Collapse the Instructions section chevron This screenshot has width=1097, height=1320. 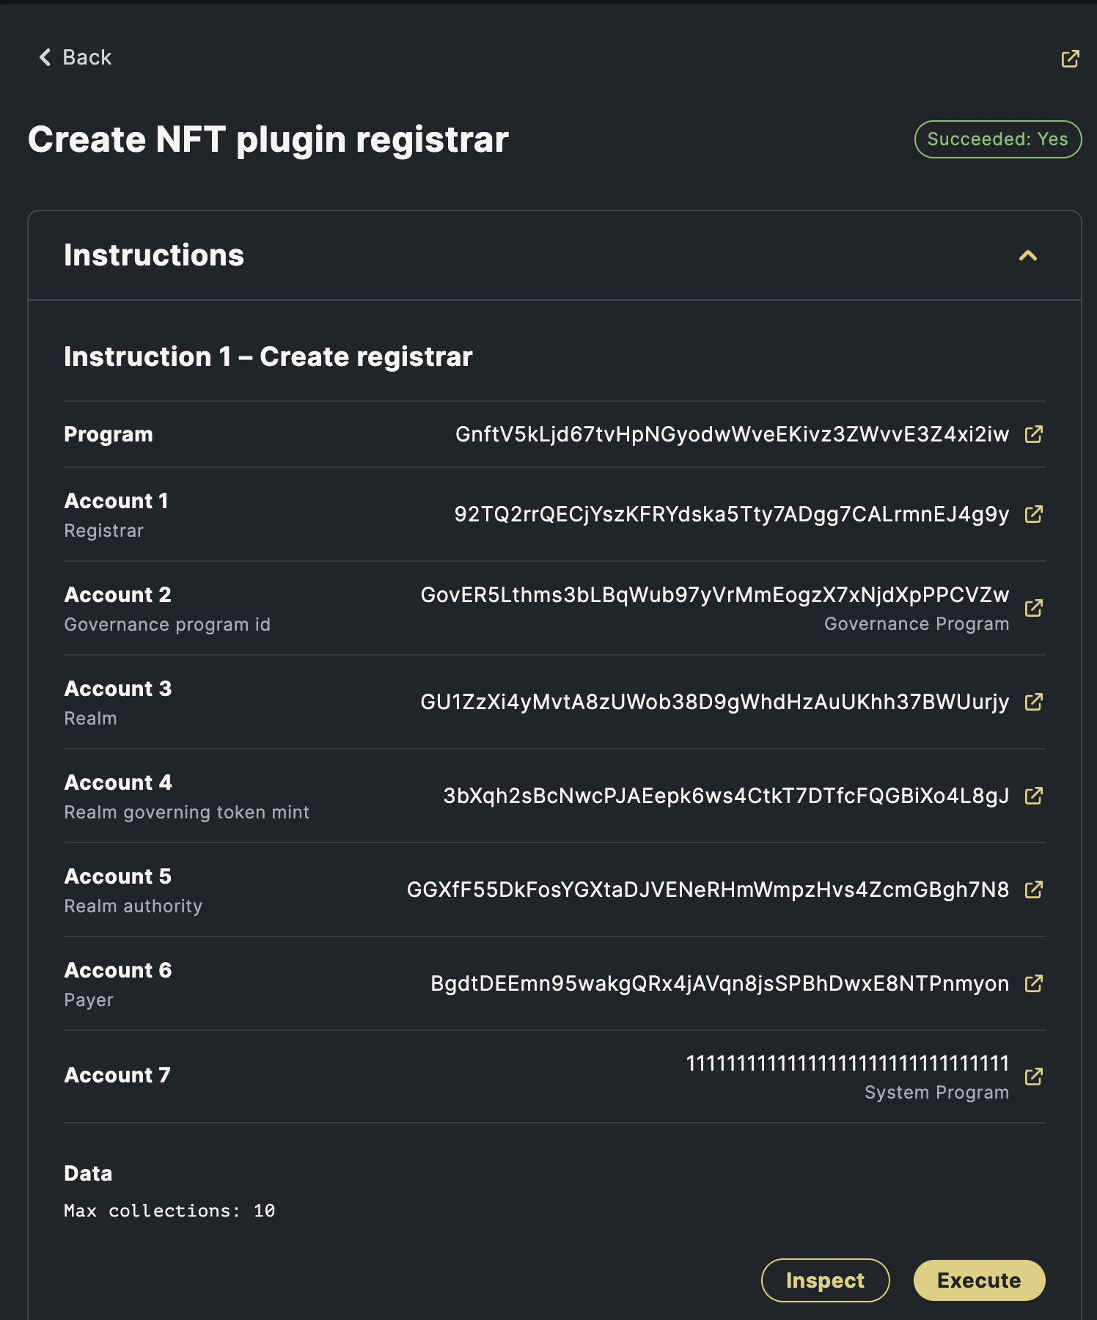(1028, 255)
